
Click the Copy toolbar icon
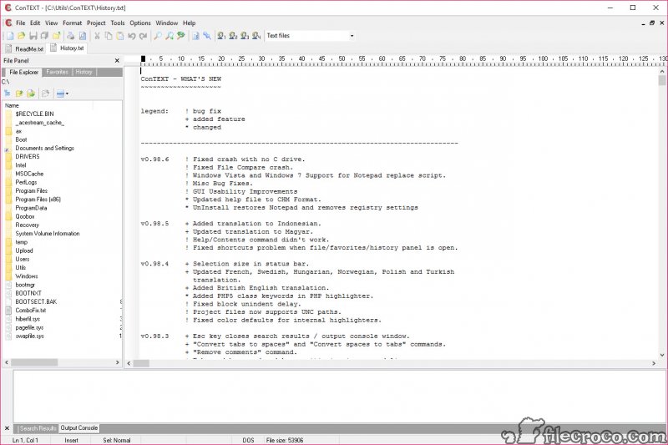tap(109, 36)
